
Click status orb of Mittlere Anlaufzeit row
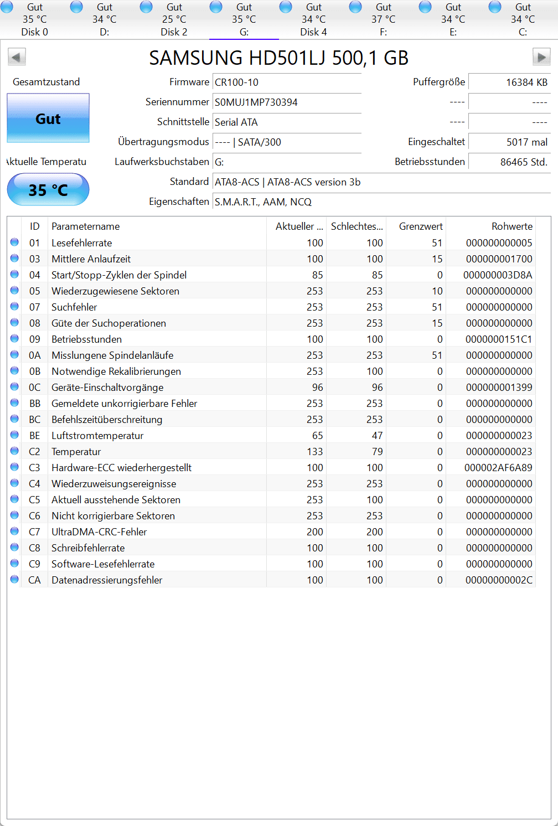[x=14, y=258]
